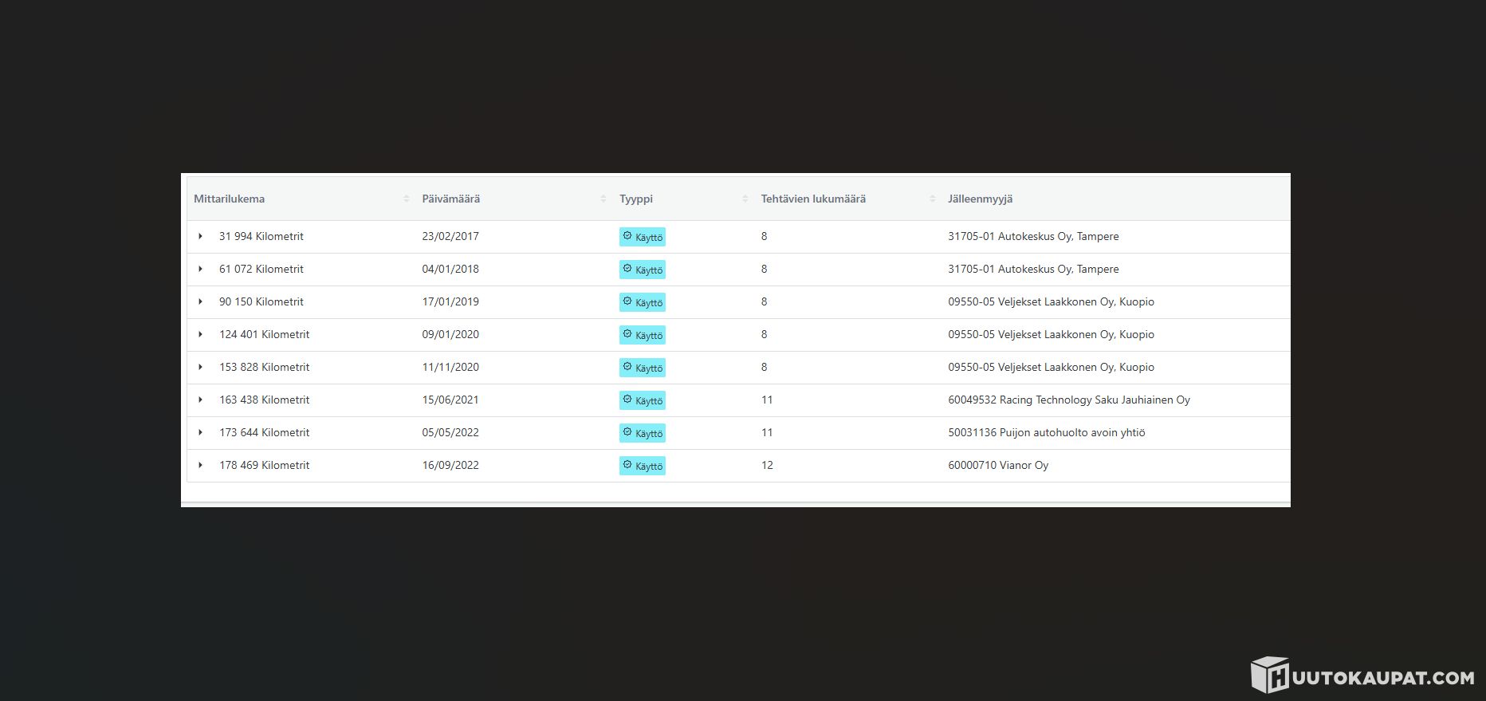1486x701 pixels.
Task: Click task count 11 in 05/05/2022 row
Action: pos(767,432)
